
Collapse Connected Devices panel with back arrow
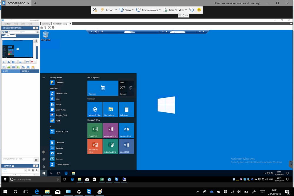36,28
